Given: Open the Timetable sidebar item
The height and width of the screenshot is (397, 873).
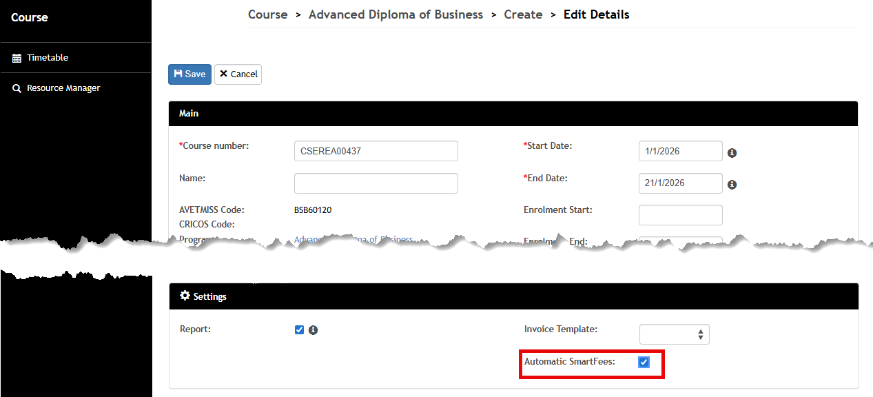Looking at the screenshot, I should [76, 58].
